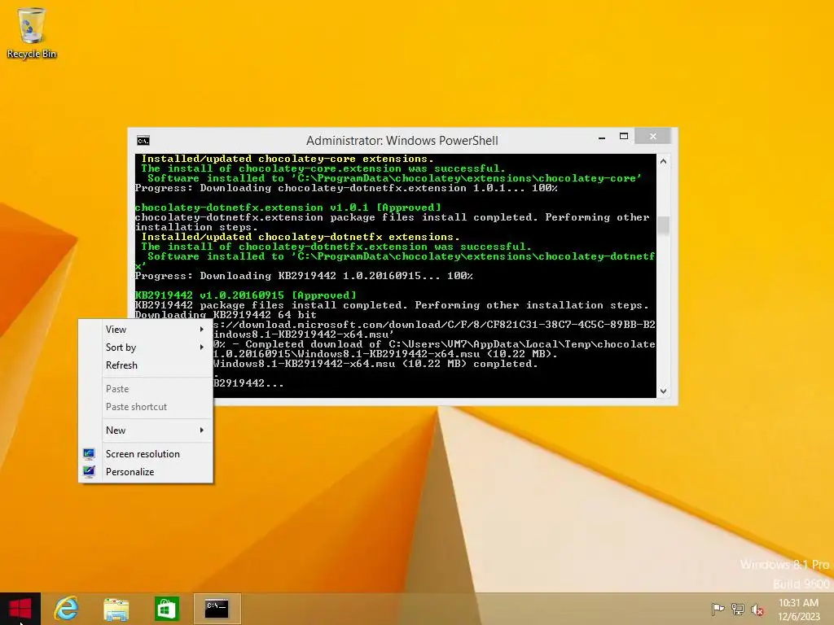The image size is (834, 625).
Task: Click 'Progress: Downloading chocolatey-dotnetfx.extension' line
Action: click(x=346, y=188)
